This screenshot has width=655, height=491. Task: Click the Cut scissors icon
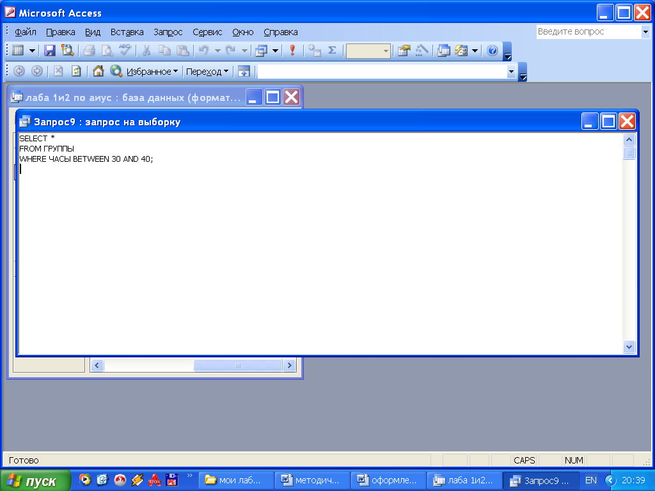[x=146, y=51]
